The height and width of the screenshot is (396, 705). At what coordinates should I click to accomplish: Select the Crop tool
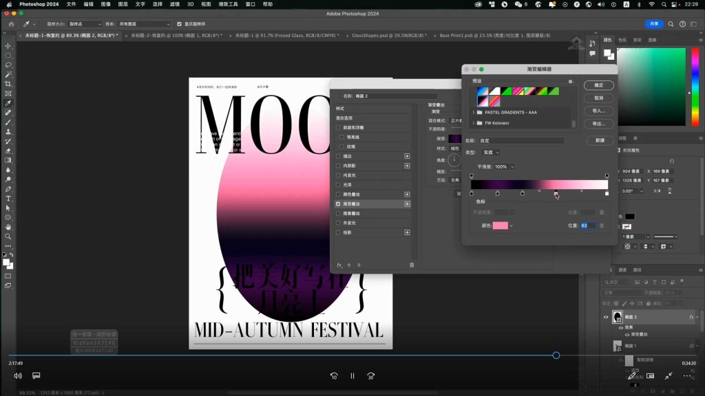[8, 84]
